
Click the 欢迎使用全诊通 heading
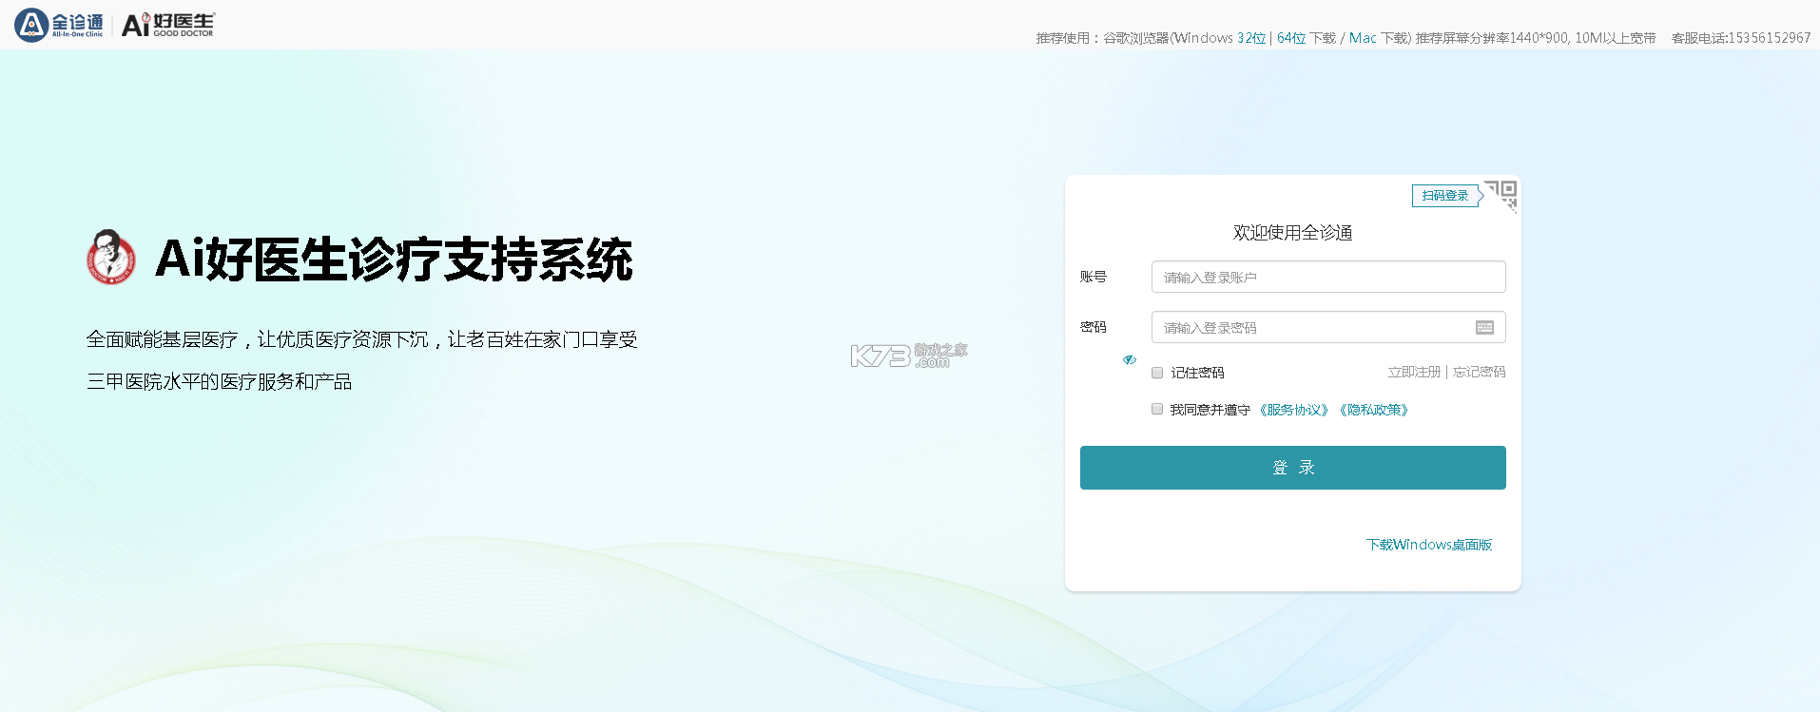click(x=1293, y=233)
